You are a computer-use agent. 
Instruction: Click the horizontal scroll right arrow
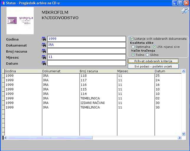180,138
